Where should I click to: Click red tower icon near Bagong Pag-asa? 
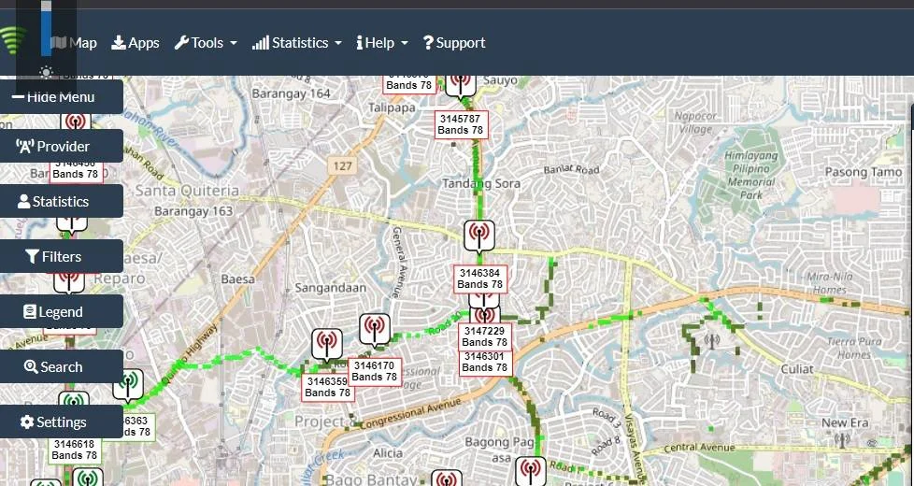(531, 471)
